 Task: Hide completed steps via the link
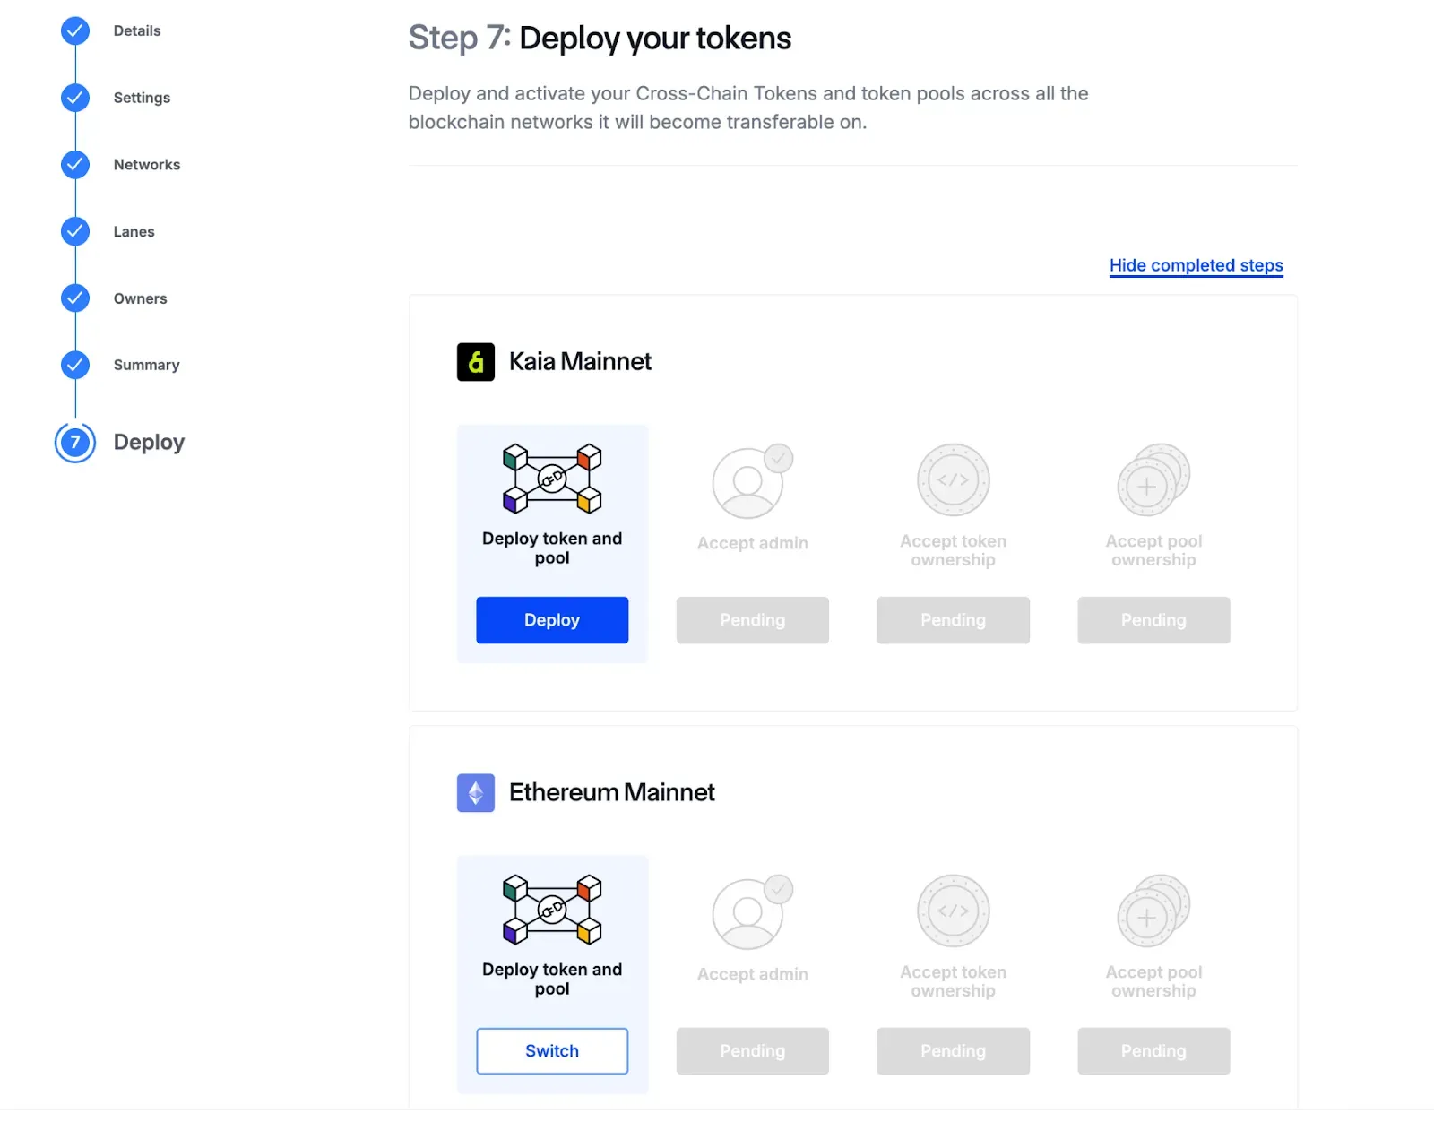tap(1196, 265)
